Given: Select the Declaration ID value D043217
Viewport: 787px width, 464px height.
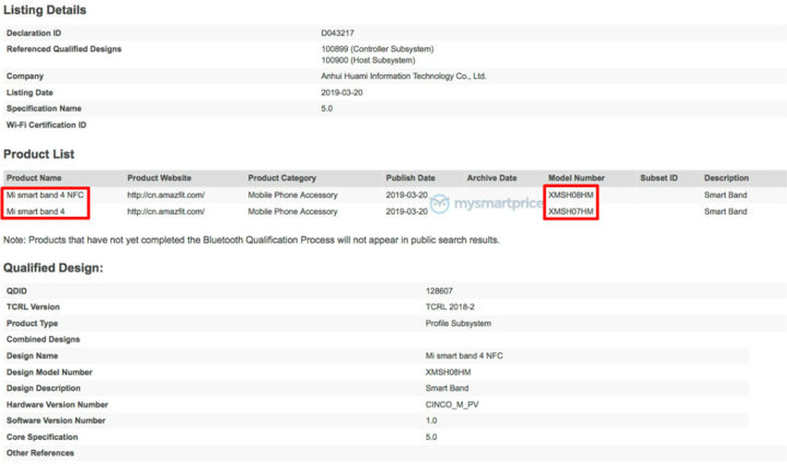Looking at the screenshot, I should click(337, 32).
